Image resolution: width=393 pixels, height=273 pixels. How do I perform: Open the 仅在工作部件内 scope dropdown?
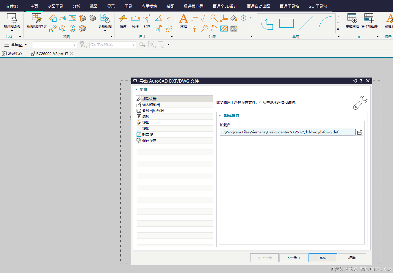point(113,45)
